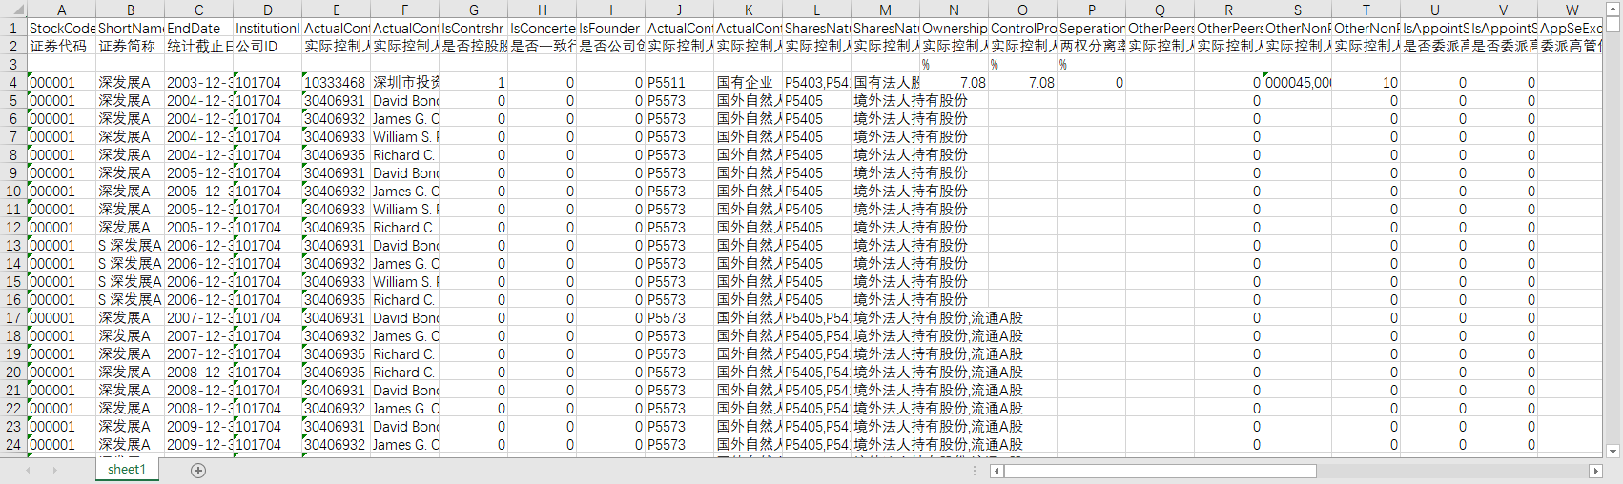The image size is (1623, 484).
Task: Select row 13 header
Action: pos(13,246)
